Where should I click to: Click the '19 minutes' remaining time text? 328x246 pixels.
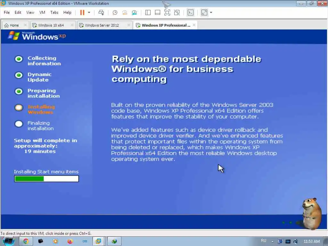coord(40,151)
